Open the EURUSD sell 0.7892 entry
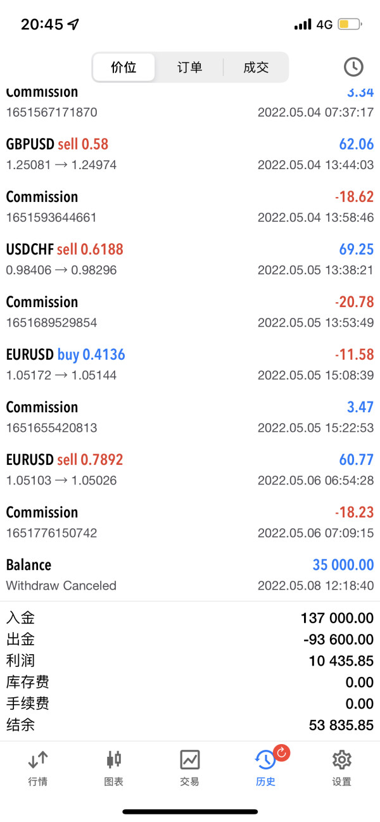Screen dimensions: 380x822 coord(190,469)
